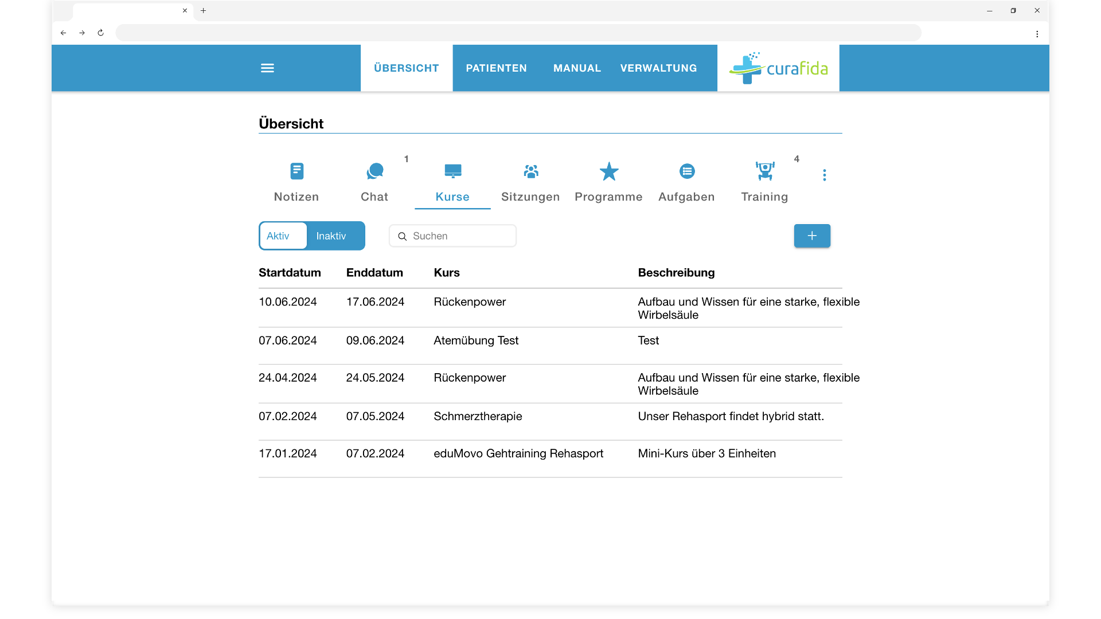The image size is (1101, 619).
Task: Click the Übersicht page heading
Action: pyautogui.click(x=291, y=124)
